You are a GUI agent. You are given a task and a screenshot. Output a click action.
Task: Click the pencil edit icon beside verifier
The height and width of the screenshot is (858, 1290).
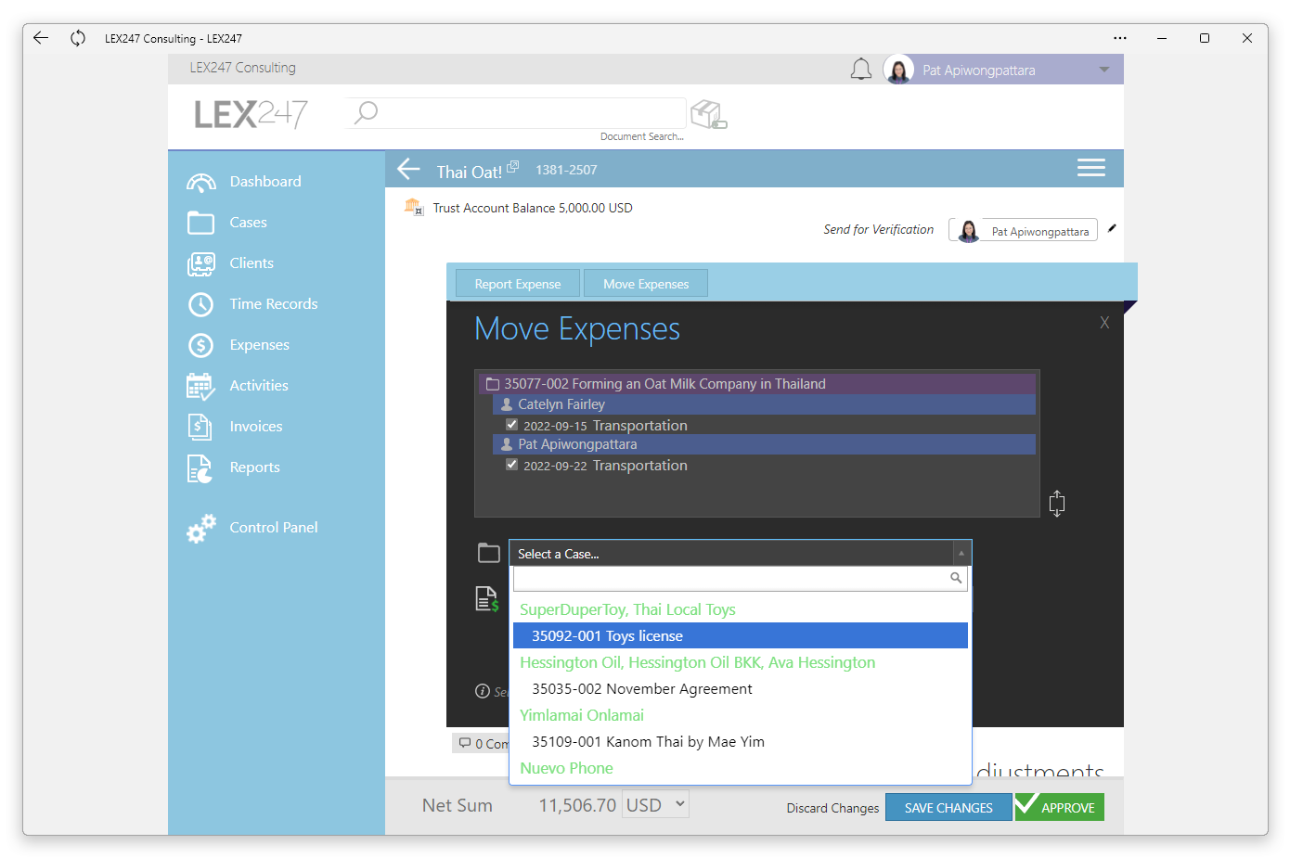pos(1112,228)
